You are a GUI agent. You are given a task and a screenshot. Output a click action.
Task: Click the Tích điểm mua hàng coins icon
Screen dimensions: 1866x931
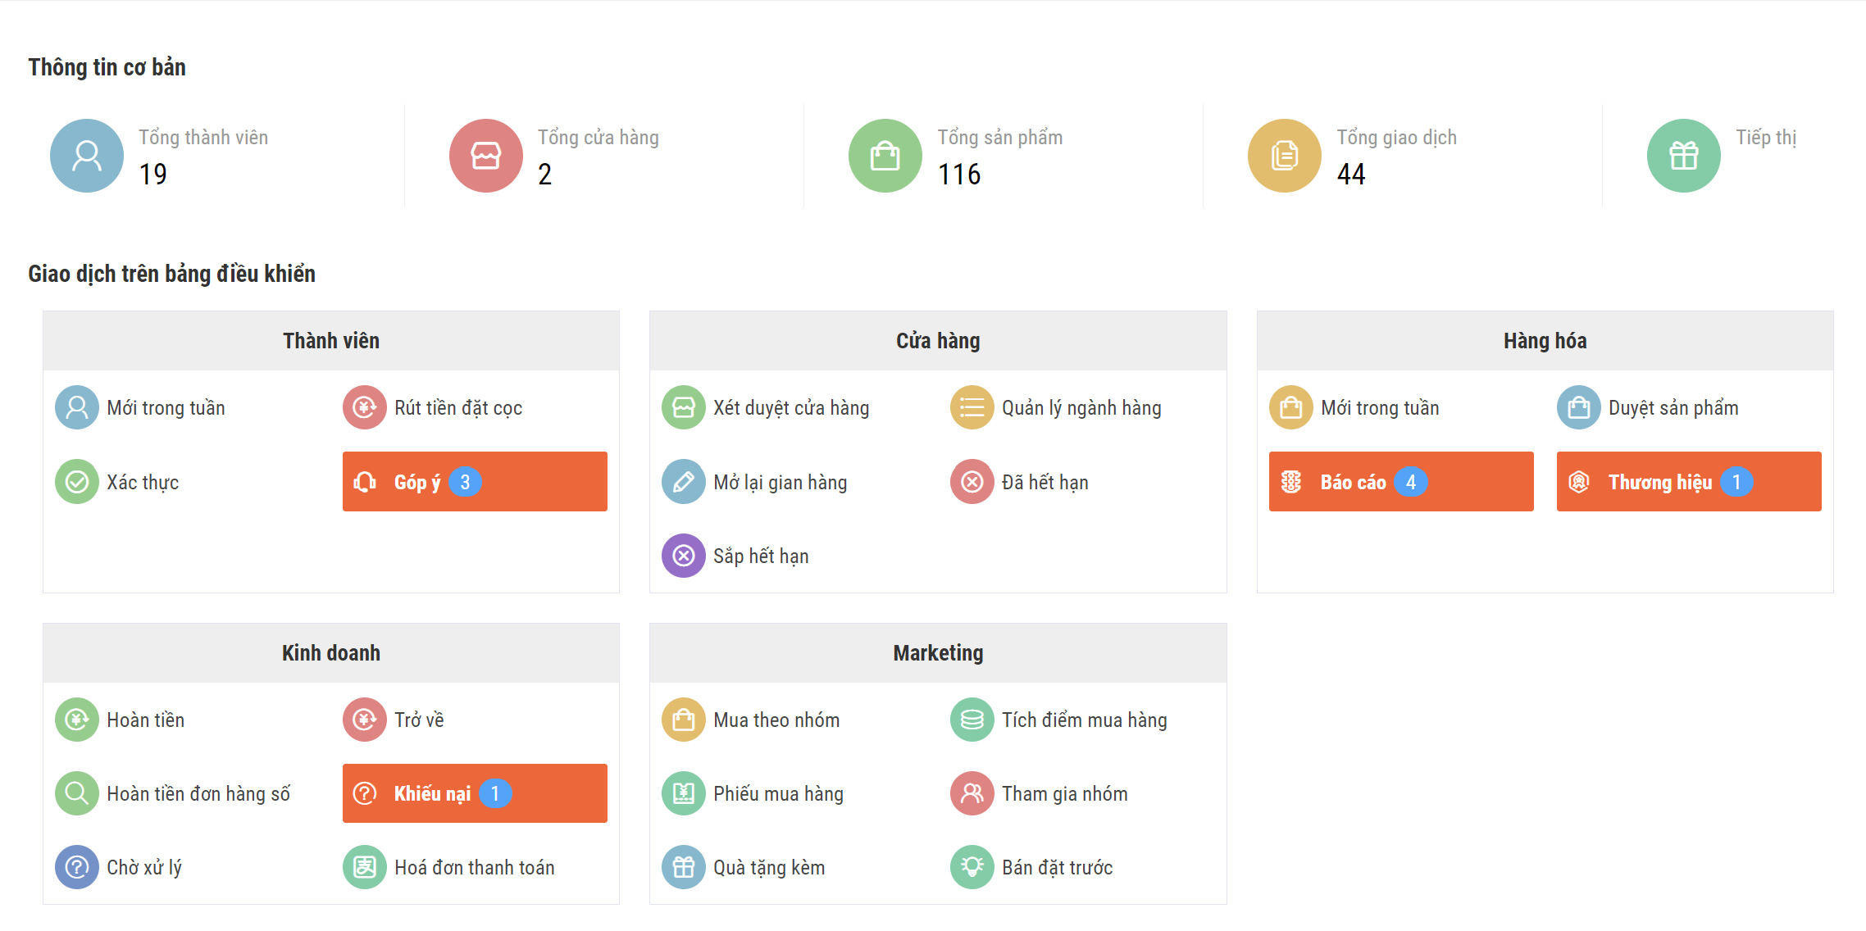(x=972, y=720)
